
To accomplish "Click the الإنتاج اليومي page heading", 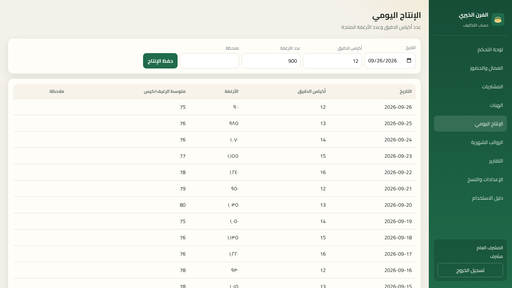I will [396, 15].
